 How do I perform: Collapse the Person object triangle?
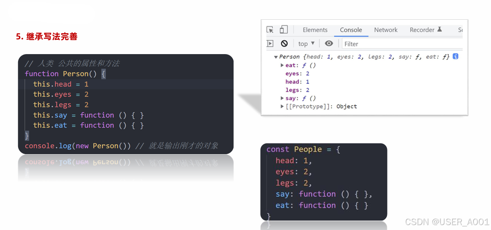click(276, 57)
